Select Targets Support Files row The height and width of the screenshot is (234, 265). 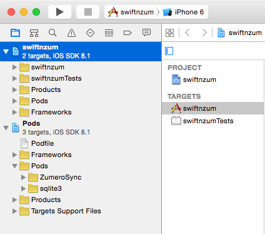click(x=81, y=211)
